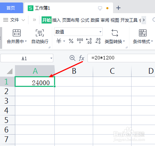Open the alignment group dialog launcher
Image resolution: width=155 pixels, height=146 pixels.
[x=49, y=47]
